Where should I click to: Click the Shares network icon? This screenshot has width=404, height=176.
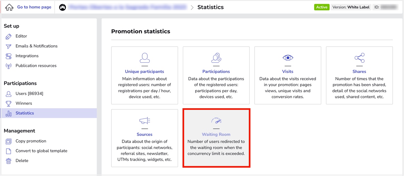coord(359,58)
